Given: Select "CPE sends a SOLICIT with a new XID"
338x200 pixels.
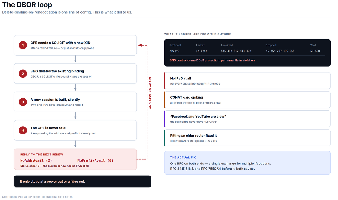Looking at the screenshot, I should coord(60,43).
